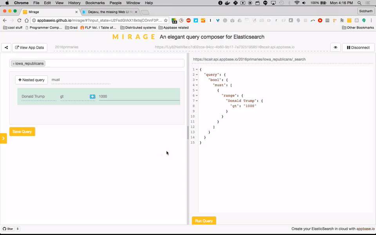Open the Apple menu
This screenshot has height=235, width=376.
coord(7,3)
